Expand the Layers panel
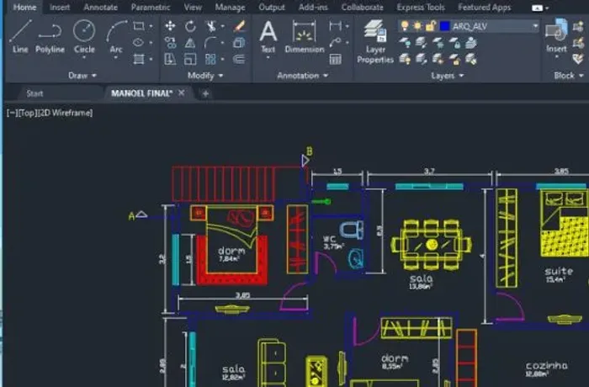Viewport: 589px width, 387px height. (x=447, y=76)
